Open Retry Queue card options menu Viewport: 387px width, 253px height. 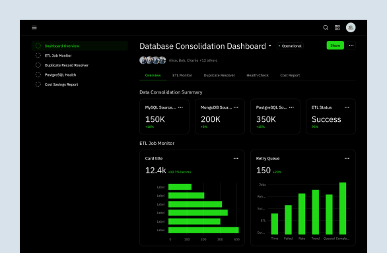pos(347,158)
